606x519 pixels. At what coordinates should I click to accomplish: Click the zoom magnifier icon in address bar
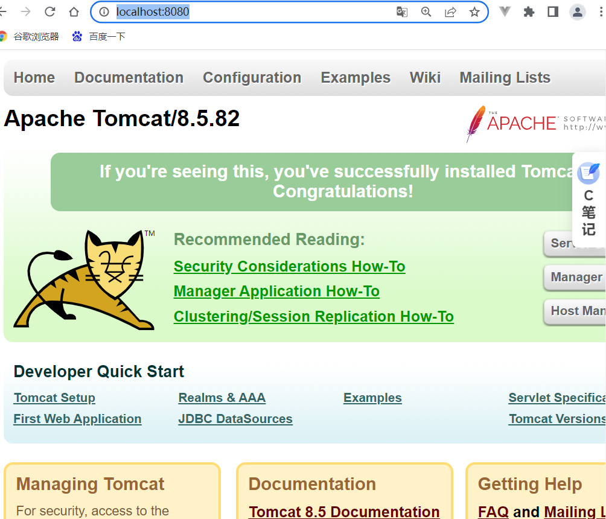pos(426,12)
